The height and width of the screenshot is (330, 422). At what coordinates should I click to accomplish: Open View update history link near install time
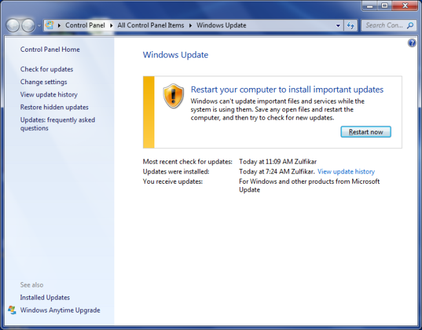(x=346, y=171)
